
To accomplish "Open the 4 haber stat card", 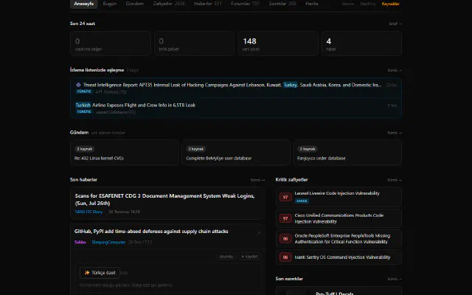I will pos(361,44).
